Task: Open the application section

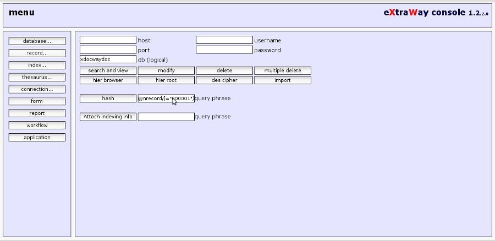Action: tap(37, 138)
